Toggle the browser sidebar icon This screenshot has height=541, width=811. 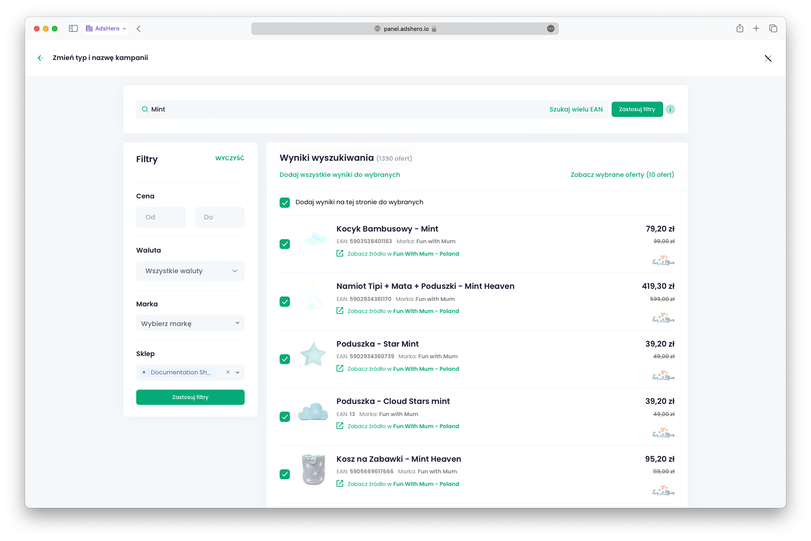tap(73, 29)
